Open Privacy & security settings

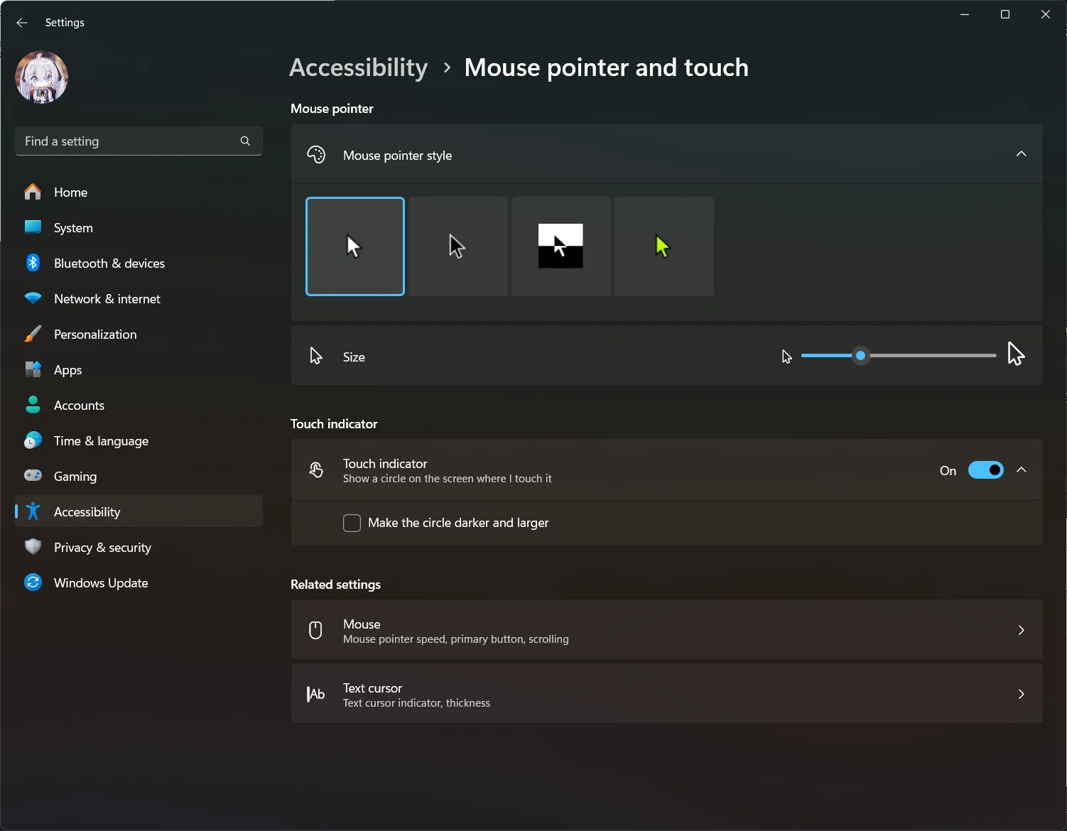(139, 547)
